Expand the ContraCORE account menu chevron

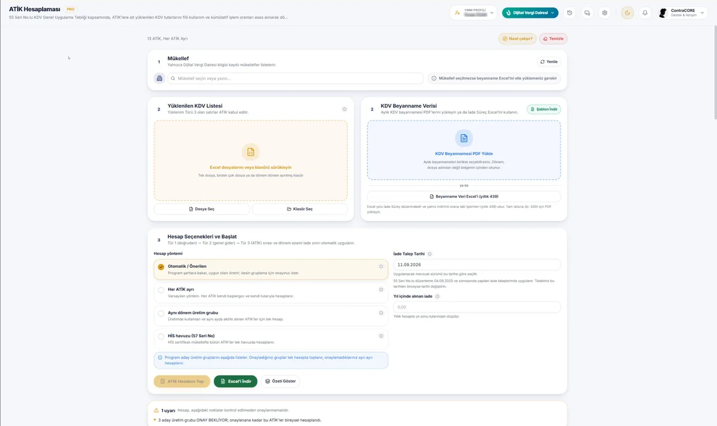coord(702,13)
